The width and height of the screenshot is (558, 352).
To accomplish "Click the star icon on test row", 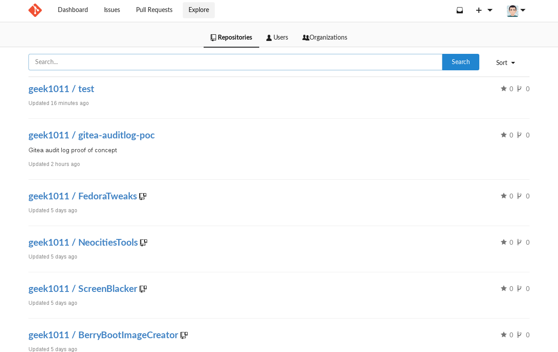I will pos(504,89).
